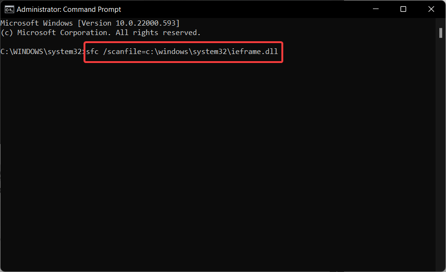Image resolution: width=446 pixels, height=272 pixels.
Task: Place cursor after ieframe.dll at line end
Action: (x=279, y=52)
